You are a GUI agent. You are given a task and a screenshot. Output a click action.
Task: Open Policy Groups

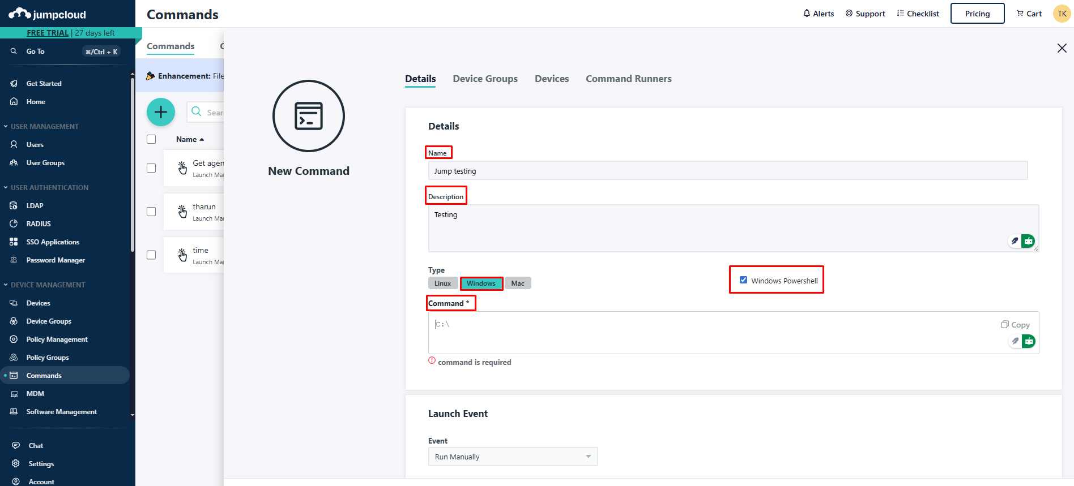click(x=48, y=357)
